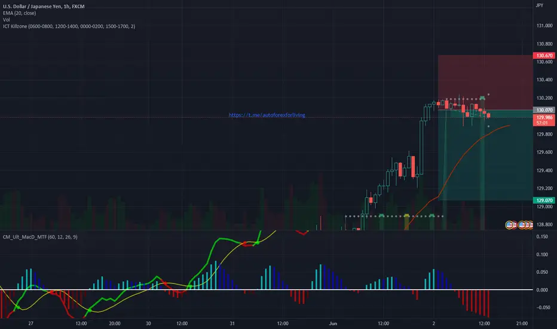Click the 129.200 price axis value
557x329 pixels.
click(544, 188)
